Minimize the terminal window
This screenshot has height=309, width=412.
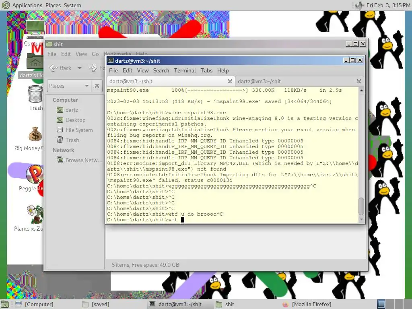[x=346, y=60]
